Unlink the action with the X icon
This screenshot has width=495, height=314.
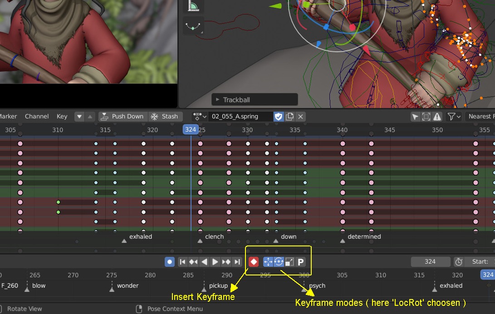click(x=300, y=117)
